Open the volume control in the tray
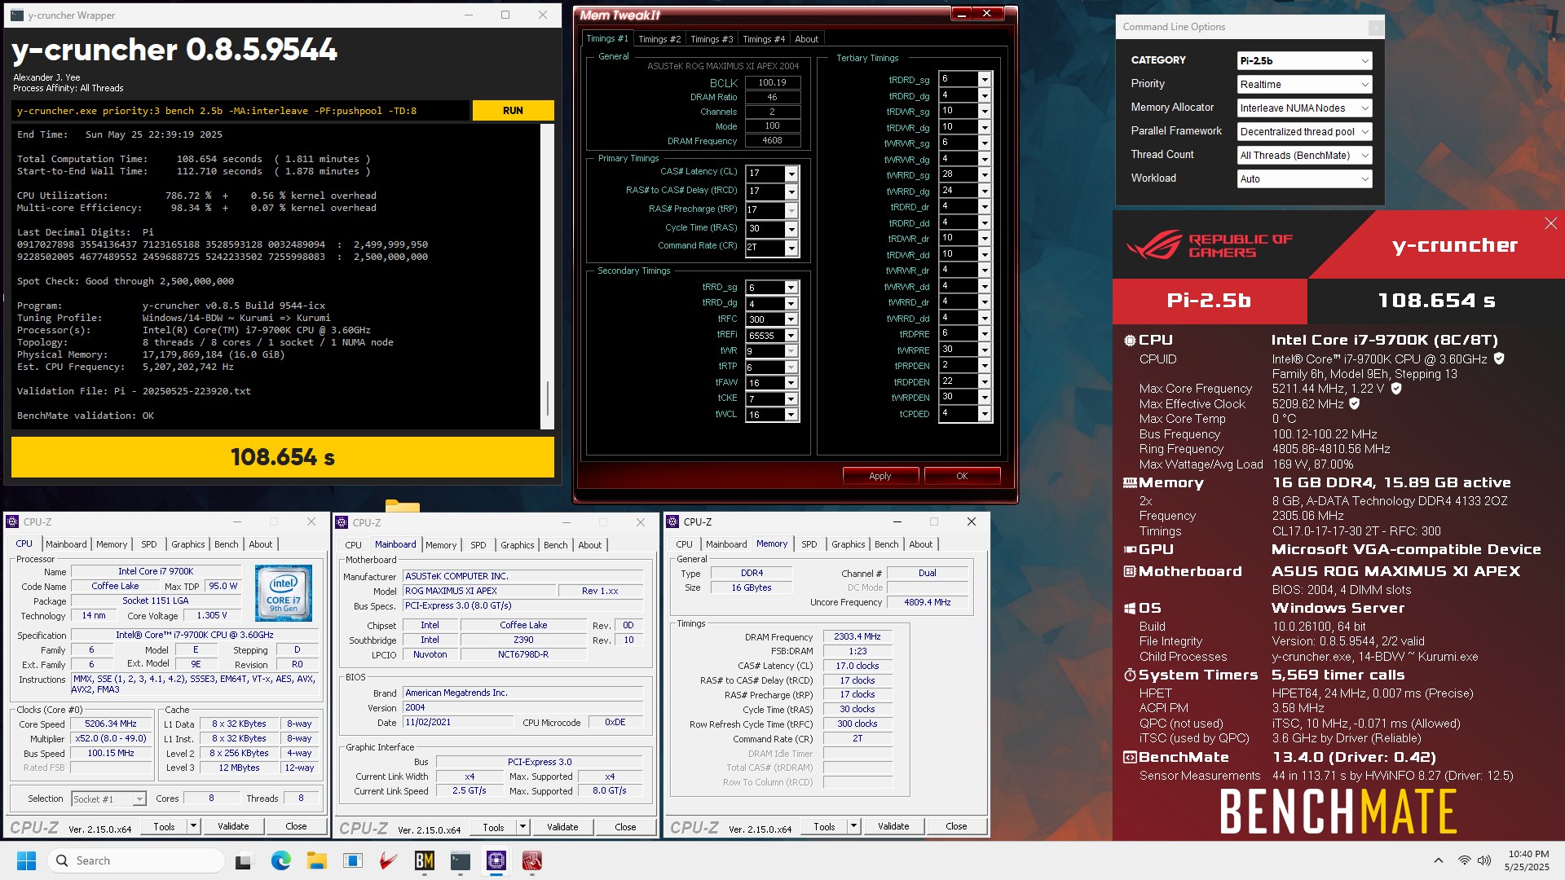The height and width of the screenshot is (880, 1565). coord(1484,860)
